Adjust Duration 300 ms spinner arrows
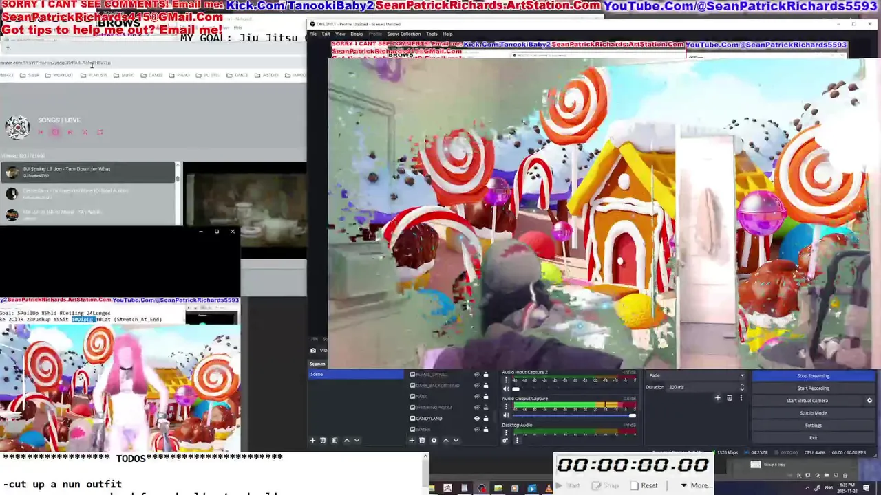This screenshot has width=881, height=495. point(741,387)
